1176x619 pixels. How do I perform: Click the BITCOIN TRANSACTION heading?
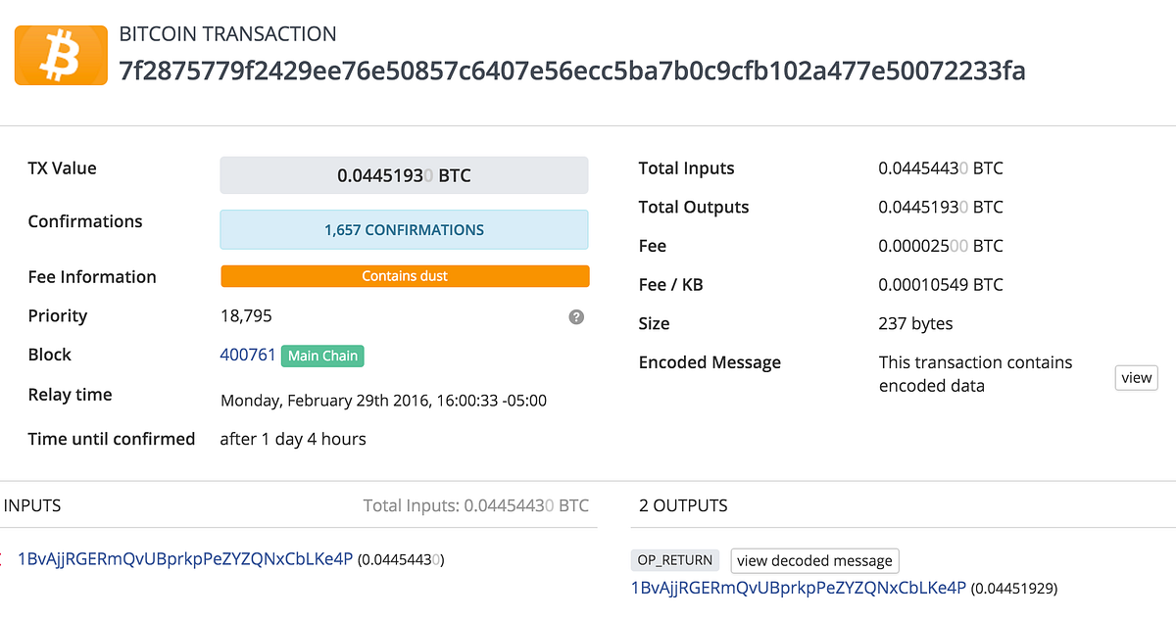click(x=227, y=34)
